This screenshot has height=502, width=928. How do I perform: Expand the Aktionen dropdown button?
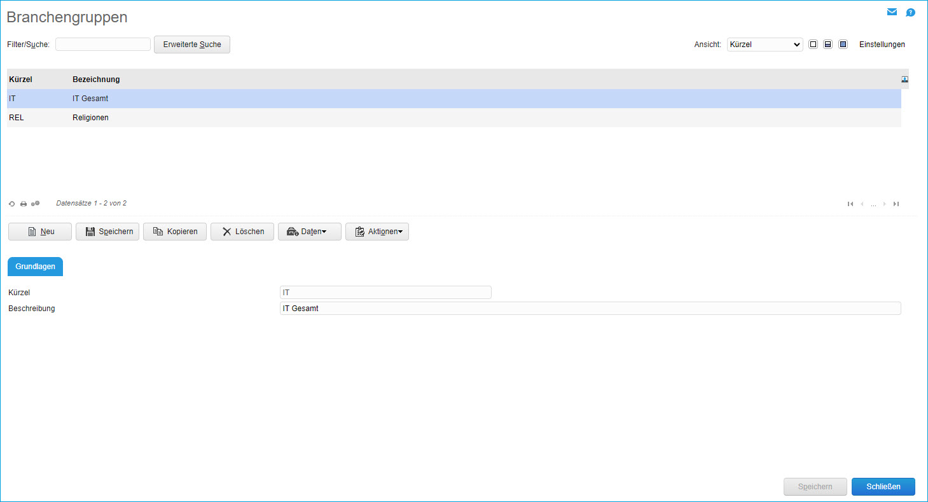[x=377, y=232]
